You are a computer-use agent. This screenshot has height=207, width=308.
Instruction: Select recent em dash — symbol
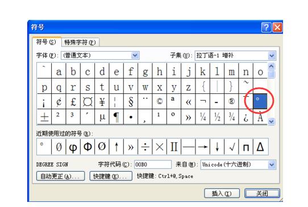tap(188, 147)
